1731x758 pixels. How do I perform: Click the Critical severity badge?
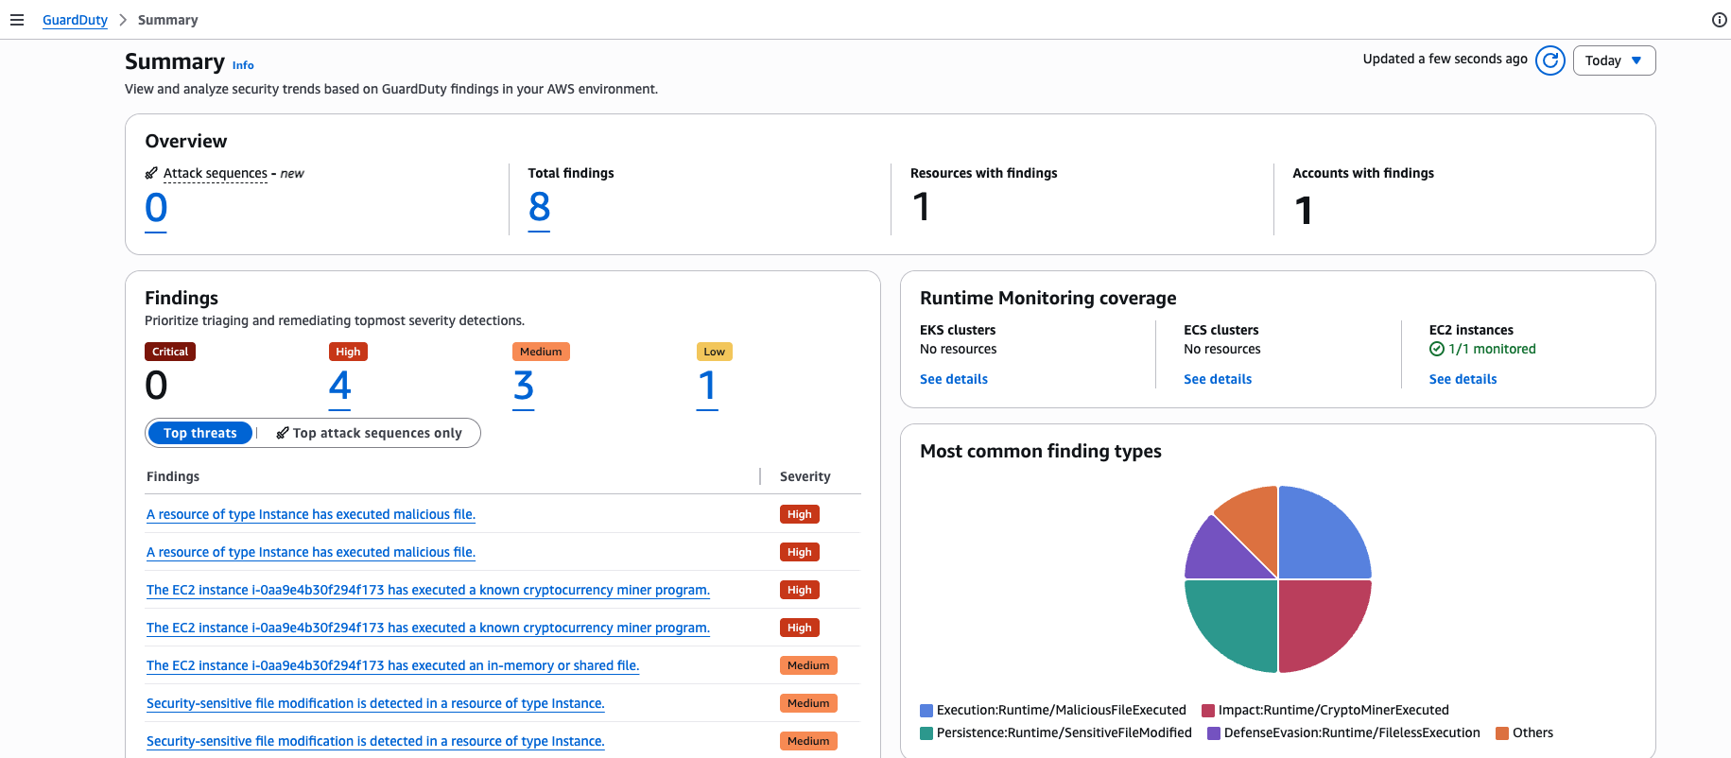coord(170,352)
